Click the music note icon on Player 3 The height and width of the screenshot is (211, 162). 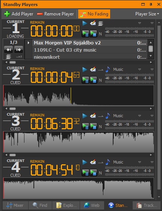tap(107, 116)
